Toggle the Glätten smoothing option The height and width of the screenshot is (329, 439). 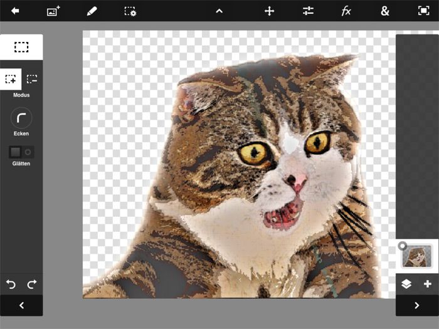tap(21, 152)
